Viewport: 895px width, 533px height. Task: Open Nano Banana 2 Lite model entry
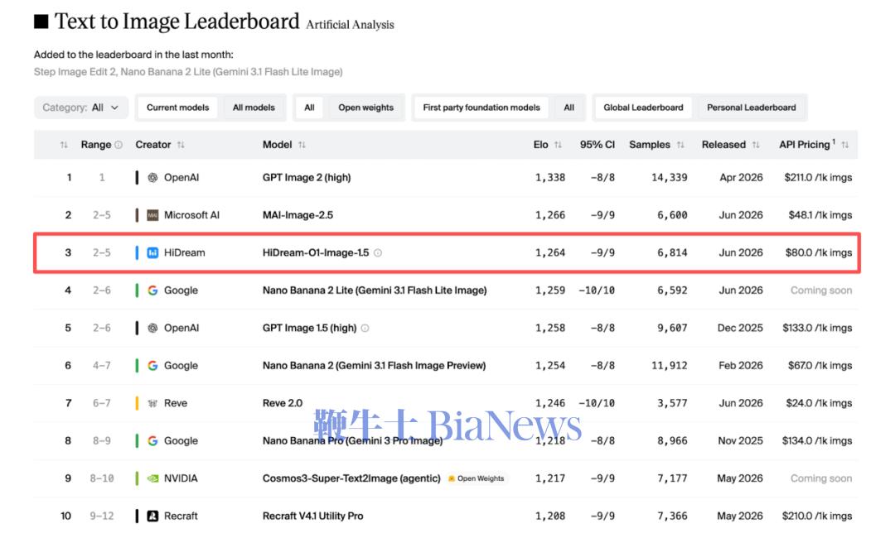375,291
